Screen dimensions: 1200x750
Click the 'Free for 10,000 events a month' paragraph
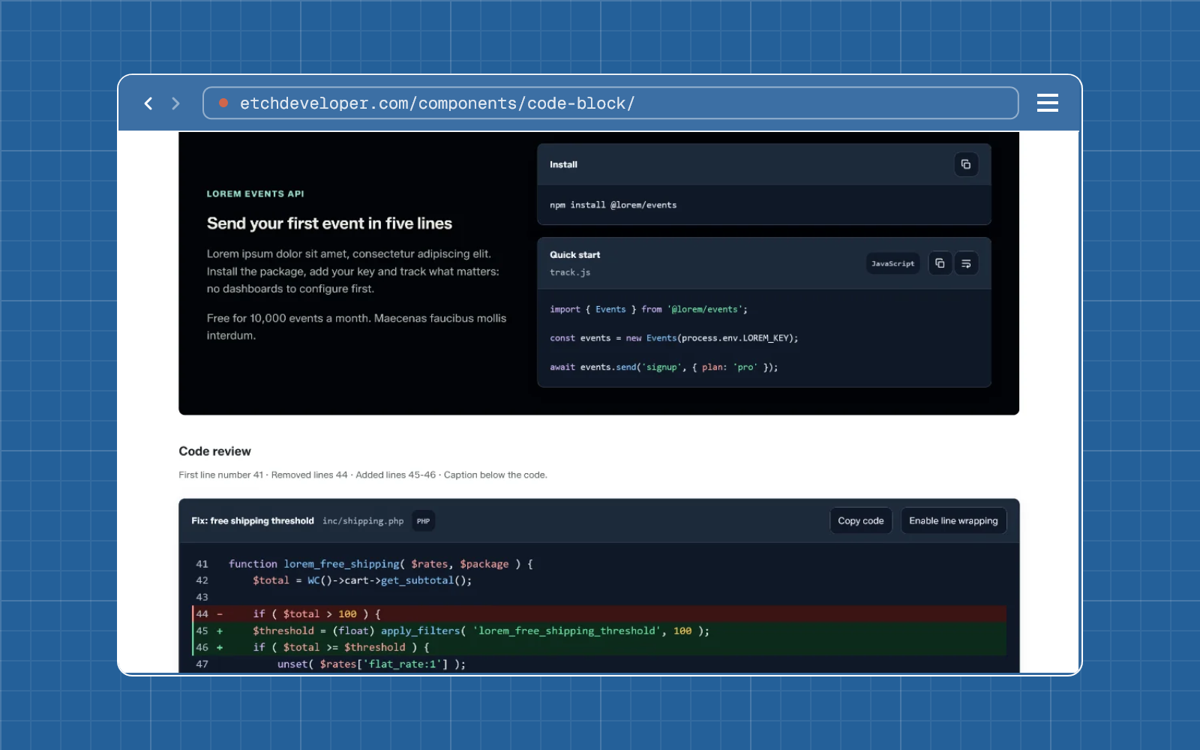tap(356, 327)
